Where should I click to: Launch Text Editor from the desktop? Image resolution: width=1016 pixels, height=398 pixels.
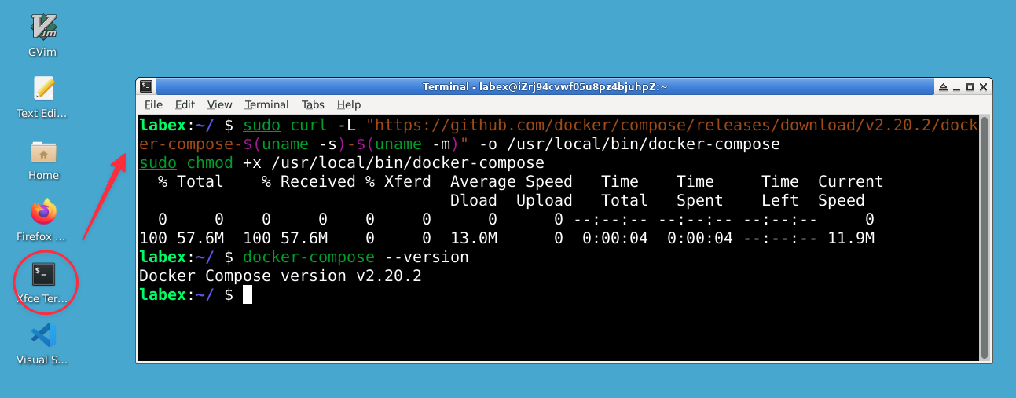[43, 89]
